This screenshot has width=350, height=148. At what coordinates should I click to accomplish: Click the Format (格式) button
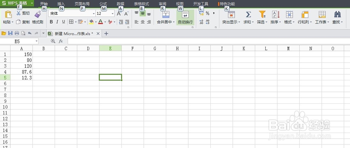[x=289, y=17]
